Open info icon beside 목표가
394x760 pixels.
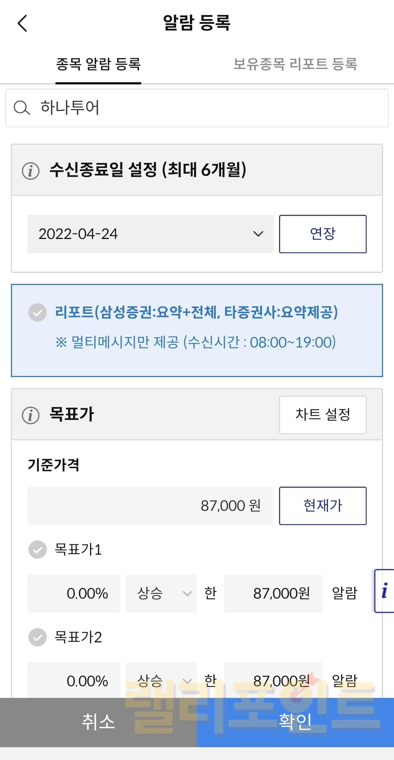pos(31,415)
